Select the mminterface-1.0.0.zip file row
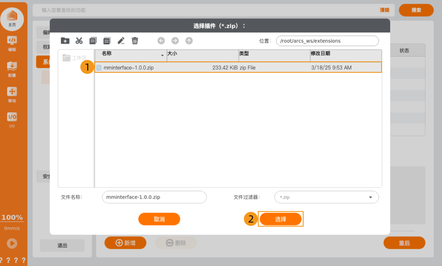Screen dimensions: 442x266 click(x=238, y=67)
